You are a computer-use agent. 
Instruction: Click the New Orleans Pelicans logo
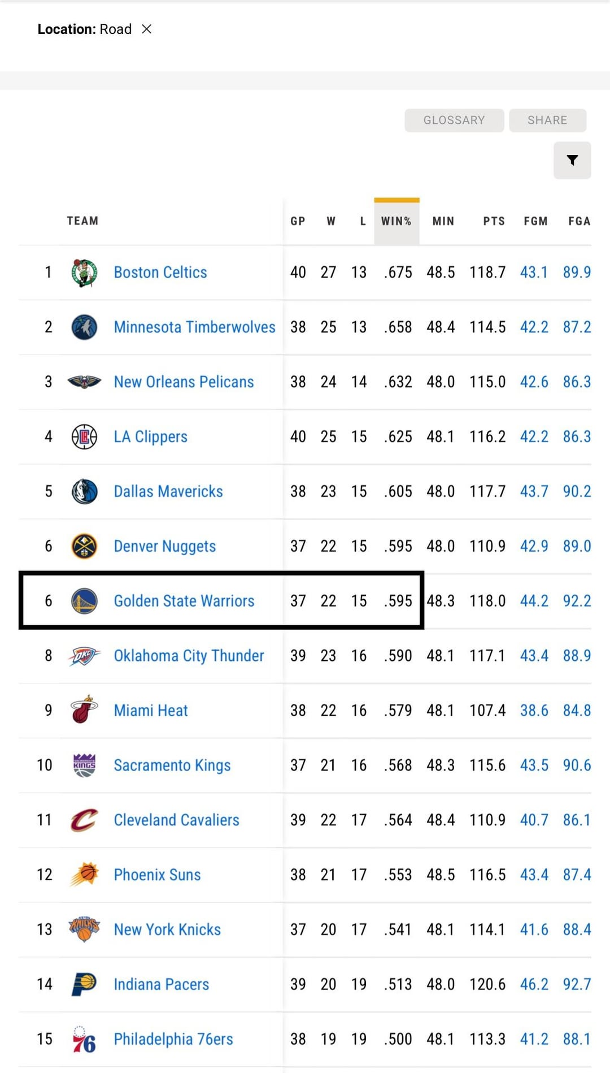coord(84,382)
